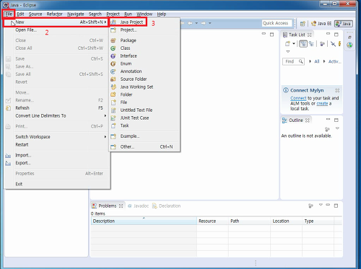The width and height of the screenshot is (361, 269).
Task: Open Task List view menu triangle
Action: click(288, 51)
